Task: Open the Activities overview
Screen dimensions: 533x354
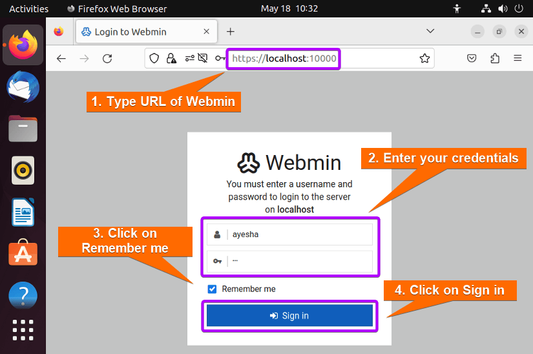Action: pyautogui.click(x=29, y=9)
